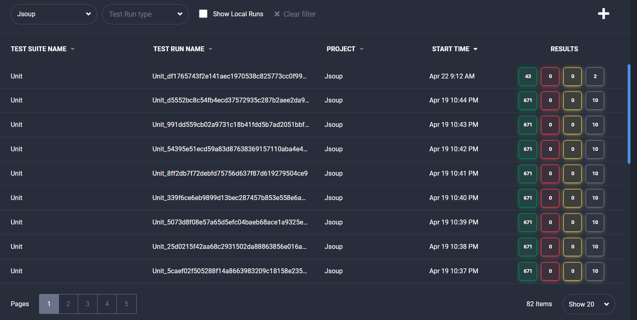Select the Unit_5caef02f505288f14a test run row
637x320 pixels.
[230, 271]
